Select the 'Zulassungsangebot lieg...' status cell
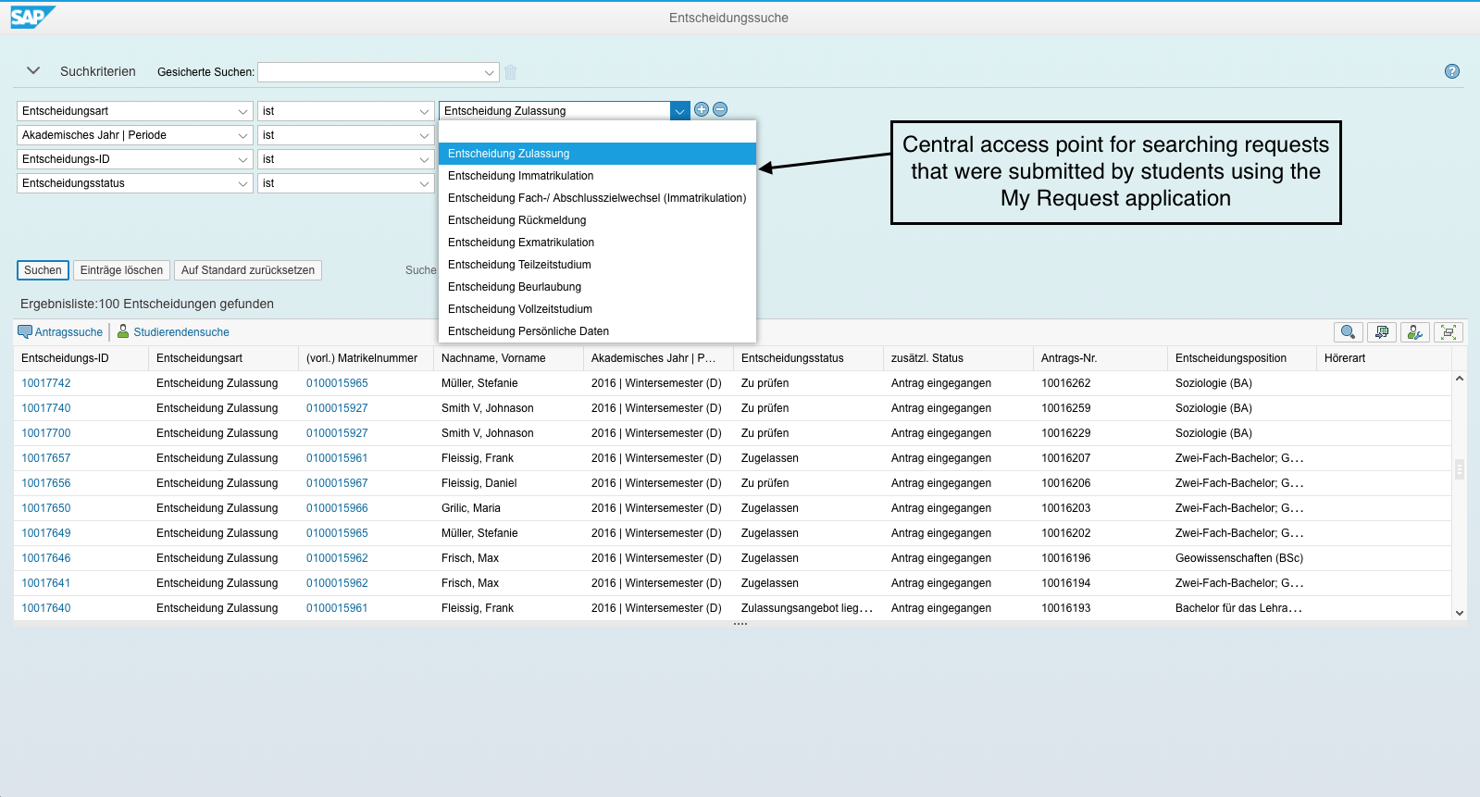Viewport: 1480px width, 797px height. (x=807, y=608)
